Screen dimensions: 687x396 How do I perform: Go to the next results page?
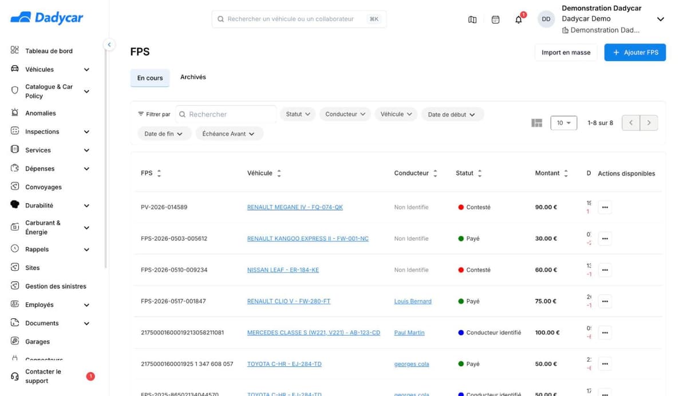pyautogui.click(x=649, y=123)
